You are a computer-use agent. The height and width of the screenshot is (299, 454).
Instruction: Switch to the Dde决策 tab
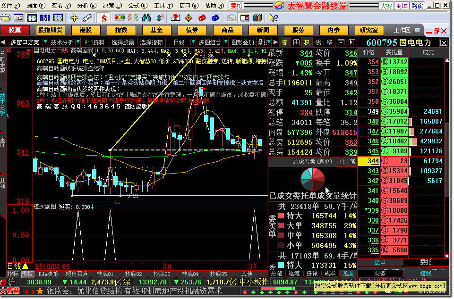coord(48,274)
